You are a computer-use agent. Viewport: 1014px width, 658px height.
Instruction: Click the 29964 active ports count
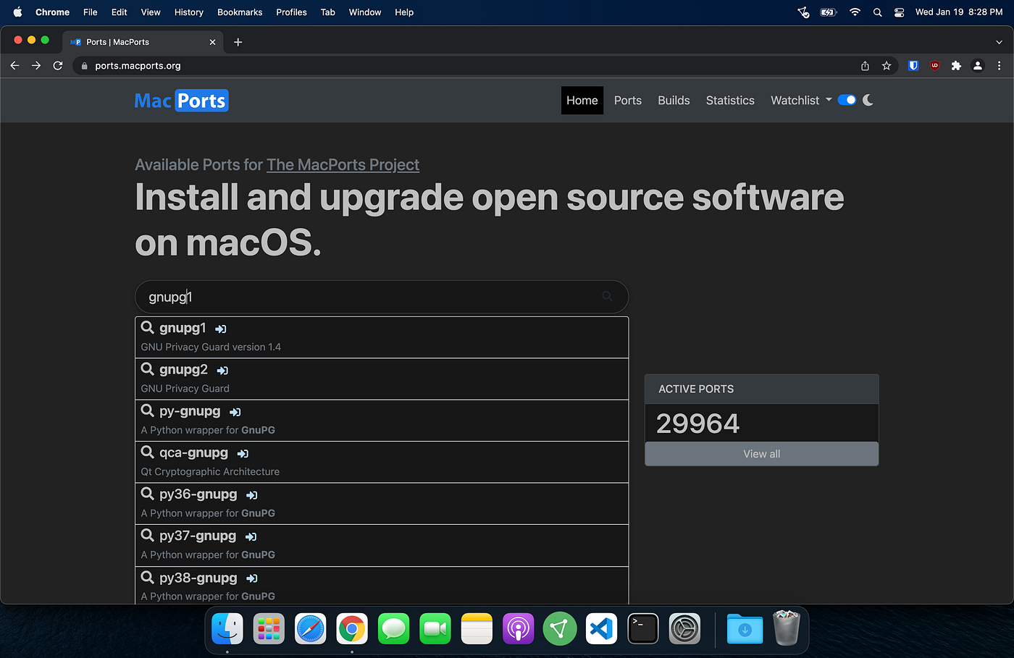click(x=697, y=423)
